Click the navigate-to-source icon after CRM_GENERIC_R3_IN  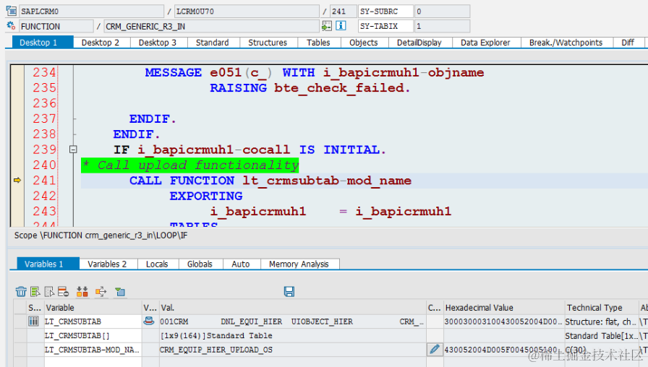click(326, 26)
